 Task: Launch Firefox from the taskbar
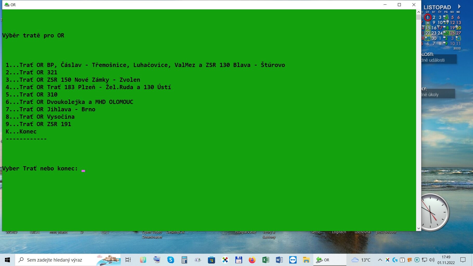pyautogui.click(x=252, y=260)
